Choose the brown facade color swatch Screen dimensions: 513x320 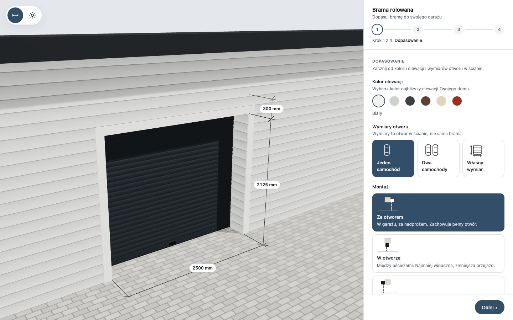pos(426,101)
